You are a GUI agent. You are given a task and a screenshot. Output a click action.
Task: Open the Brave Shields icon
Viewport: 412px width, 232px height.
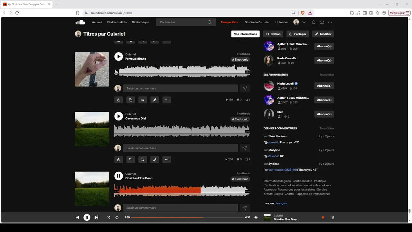click(303, 13)
